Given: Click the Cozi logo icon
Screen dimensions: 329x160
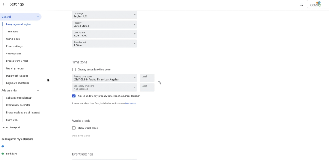Looking at the screenshot, I should 315,4.
